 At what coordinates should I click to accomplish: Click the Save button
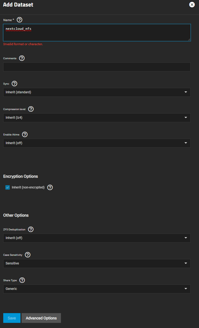pyautogui.click(x=12, y=318)
